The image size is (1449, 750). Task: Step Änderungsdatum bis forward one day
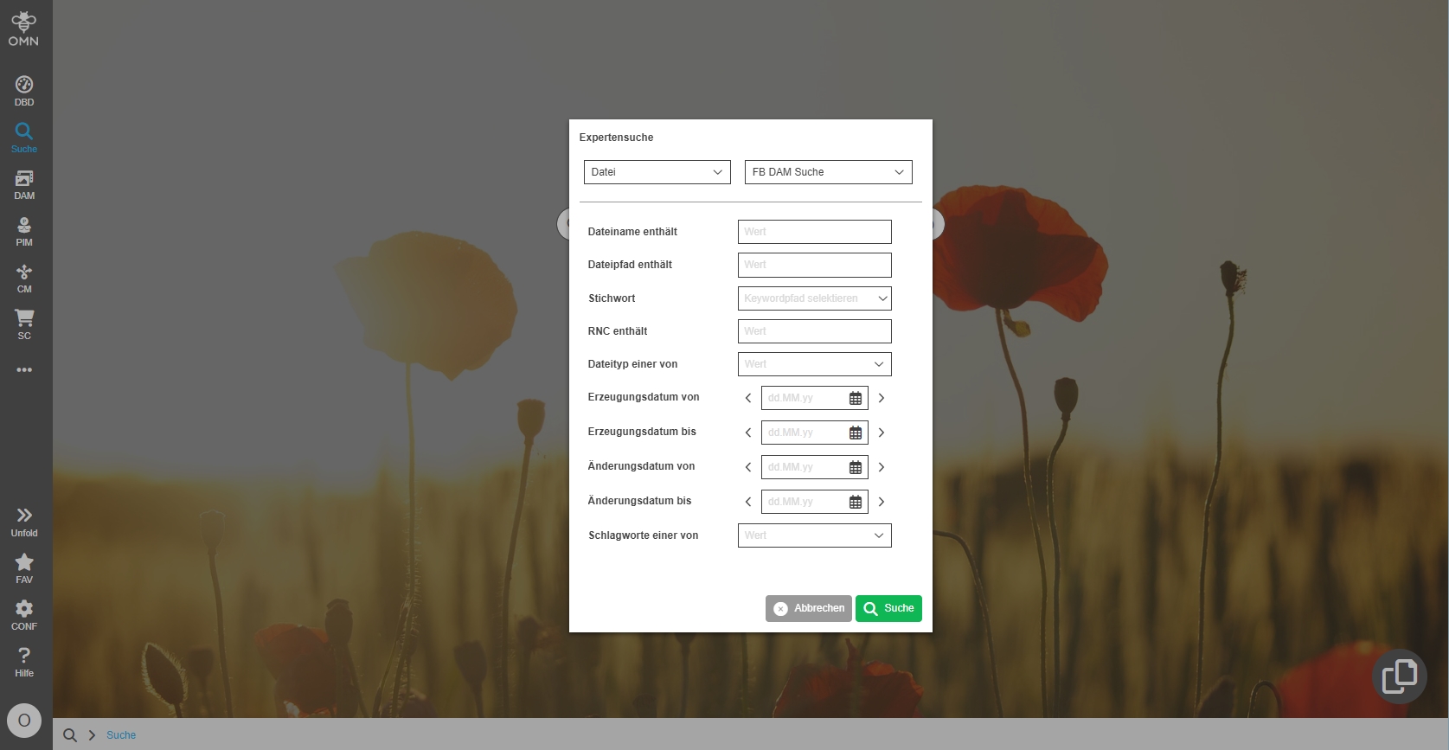point(882,502)
